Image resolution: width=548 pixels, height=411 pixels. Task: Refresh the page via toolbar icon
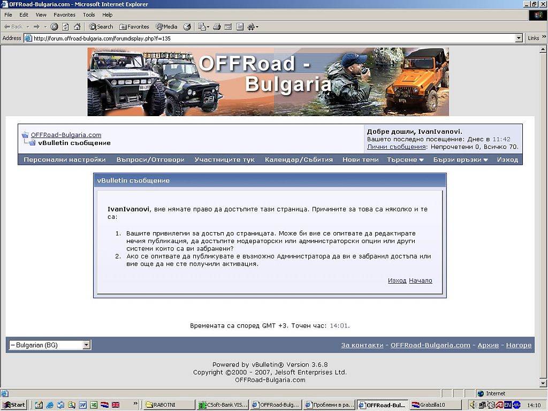(x=65, y=27)
